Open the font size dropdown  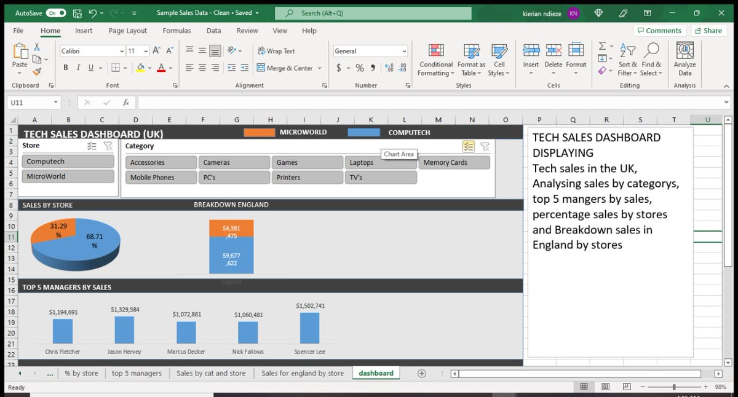[x=146, y=51]
